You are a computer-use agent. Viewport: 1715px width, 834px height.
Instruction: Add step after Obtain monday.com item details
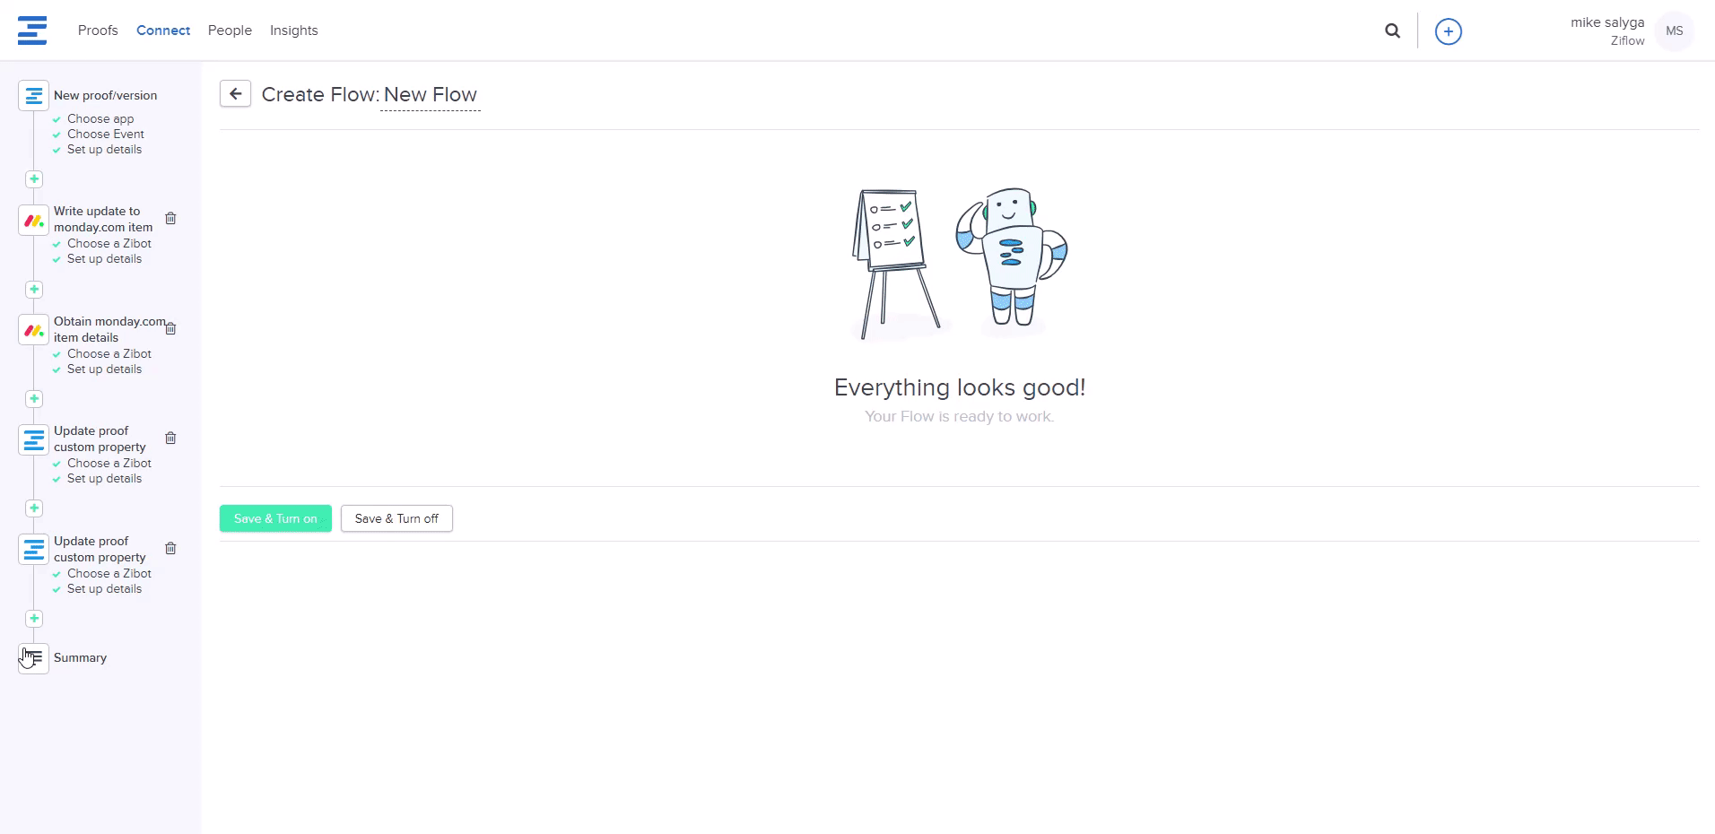(34, 399)
